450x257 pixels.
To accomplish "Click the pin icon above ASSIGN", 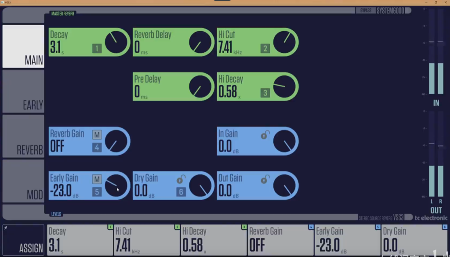I will [6, 228].
